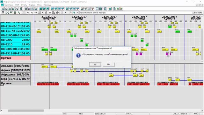
Task: Click the right arrow of the horizontal scrollbar
Action: [202, 111]
